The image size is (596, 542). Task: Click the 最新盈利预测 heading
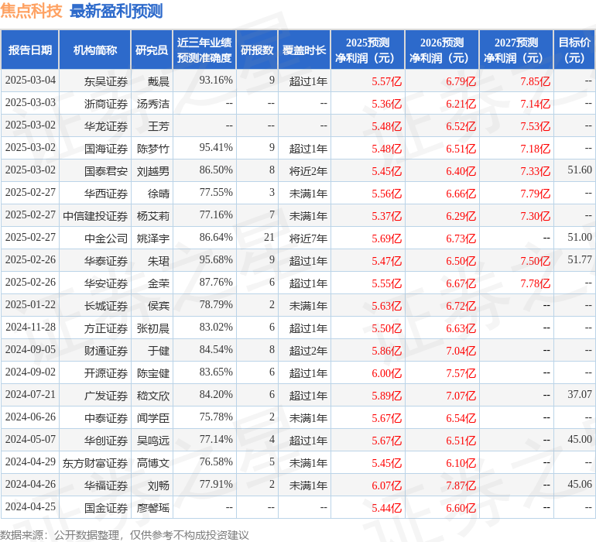(116, 11)
